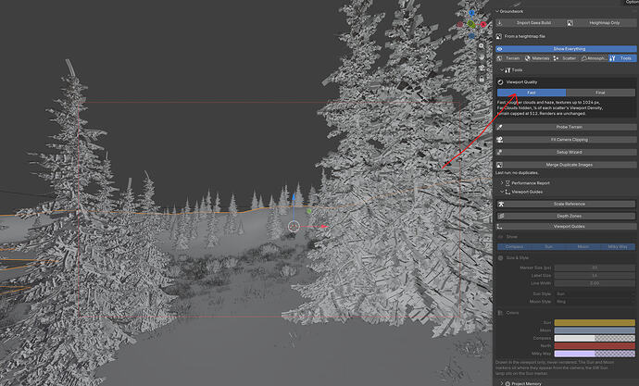Click the Label Size field
The width and height of the screenshot is (639, 386).
click(595, 276)
